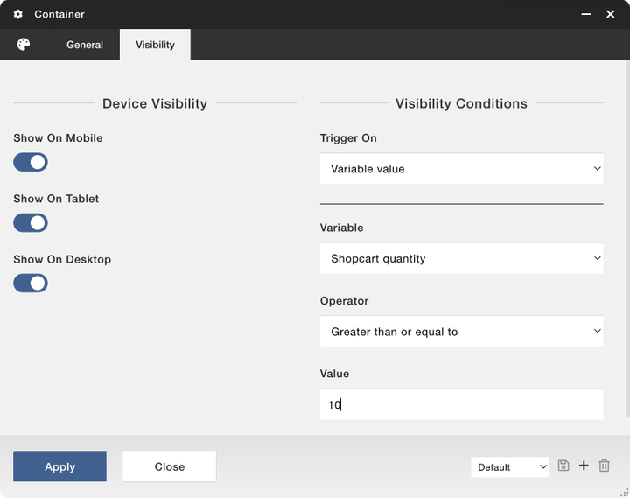Click into the Value input field
630x498 pixels.
click(x=461, y=404)
